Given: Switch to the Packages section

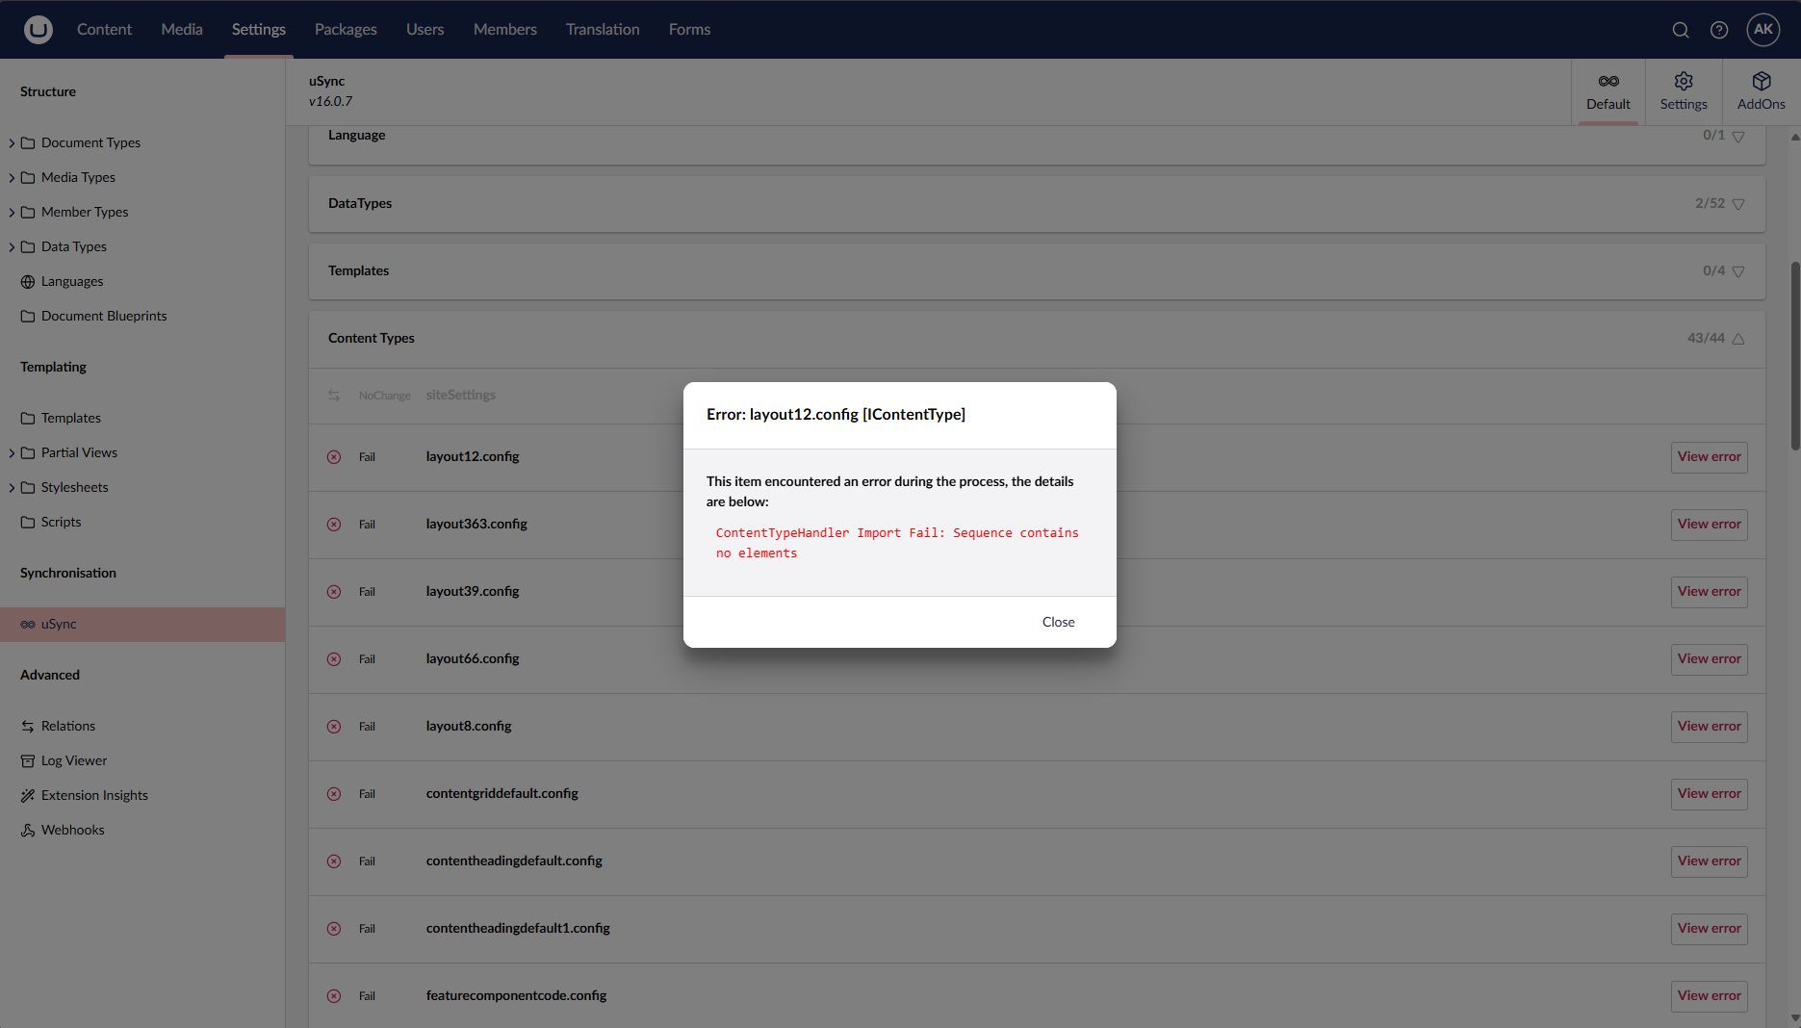Looking at the screenshot, I should (x=346, y=30).
